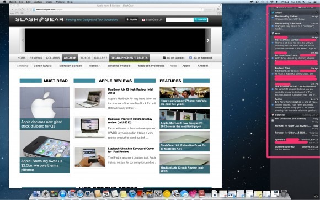Clear the Mail notifications section
The width and height of the screenshot is (320, 200).
[x=317, y=33]
